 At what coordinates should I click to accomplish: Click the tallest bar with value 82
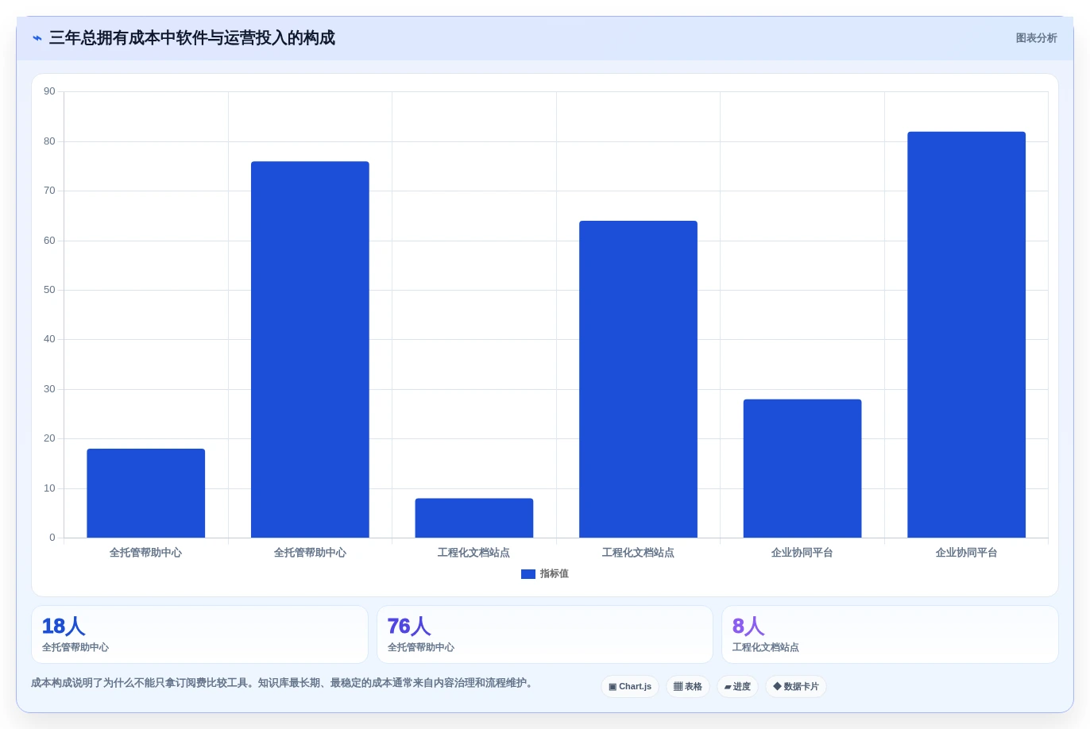point(966,334)
